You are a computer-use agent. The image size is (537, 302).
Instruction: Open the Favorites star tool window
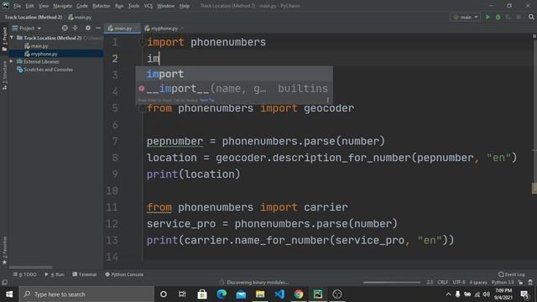(4, 250)
